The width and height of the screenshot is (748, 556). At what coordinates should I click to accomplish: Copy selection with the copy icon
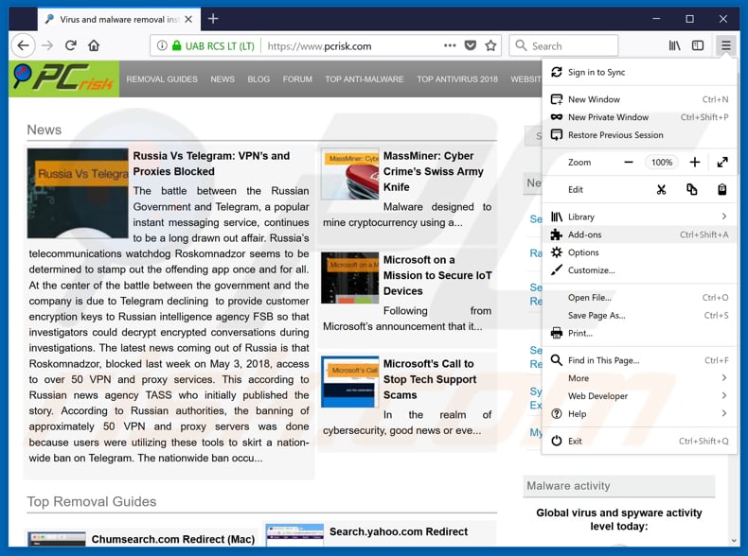(x=692, y=190)
